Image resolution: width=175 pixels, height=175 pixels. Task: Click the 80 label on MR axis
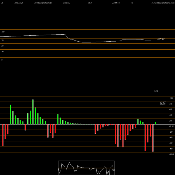171,104
